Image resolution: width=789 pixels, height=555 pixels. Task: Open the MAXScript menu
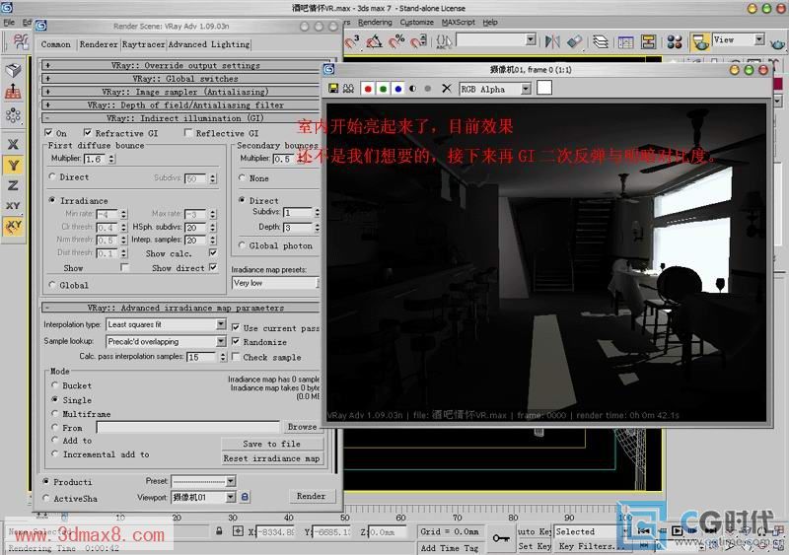tap(458, 22)
